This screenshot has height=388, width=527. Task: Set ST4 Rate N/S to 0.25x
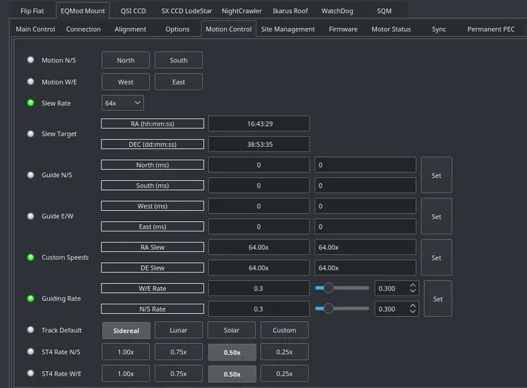click(284, 352)
